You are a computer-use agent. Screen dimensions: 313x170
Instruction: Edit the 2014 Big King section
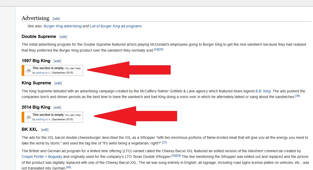57,108
